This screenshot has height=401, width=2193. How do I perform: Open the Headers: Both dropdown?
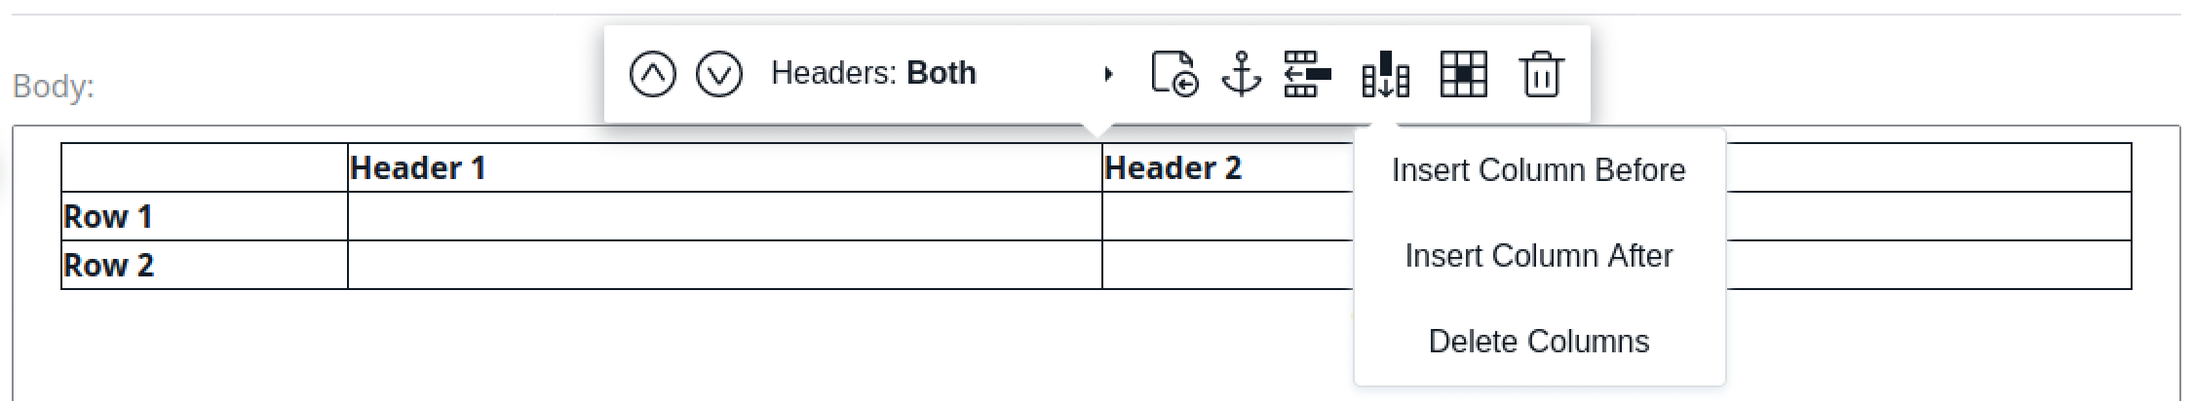873,74
